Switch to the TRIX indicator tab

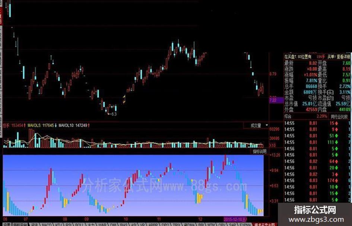click(x=177, y=224)
